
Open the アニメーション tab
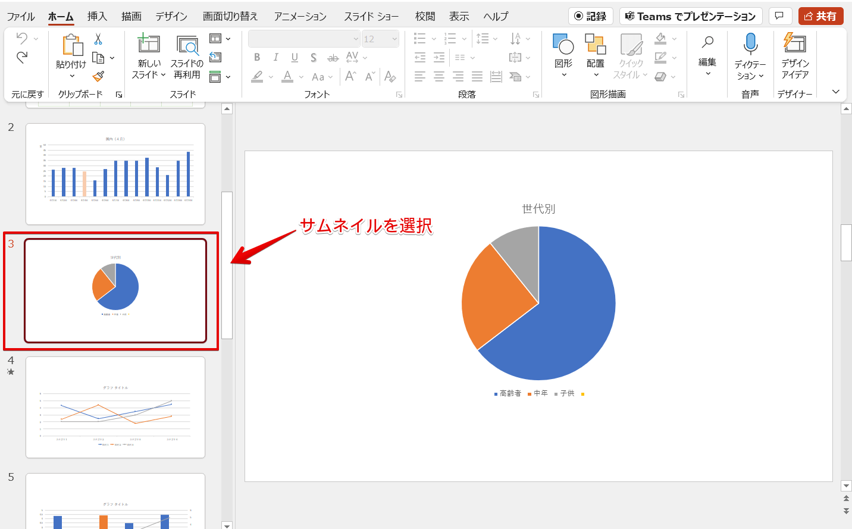click(300, 16)
